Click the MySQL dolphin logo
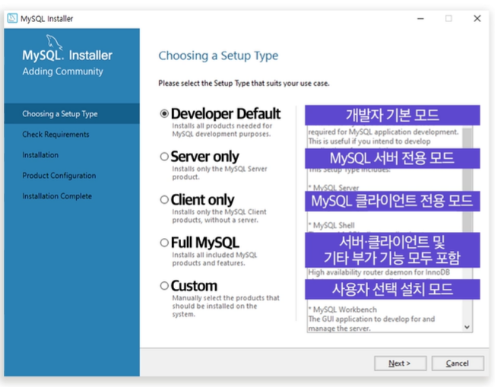Viewport: 495px width, 387px height. pyautogui.click(x=54, y=42)
